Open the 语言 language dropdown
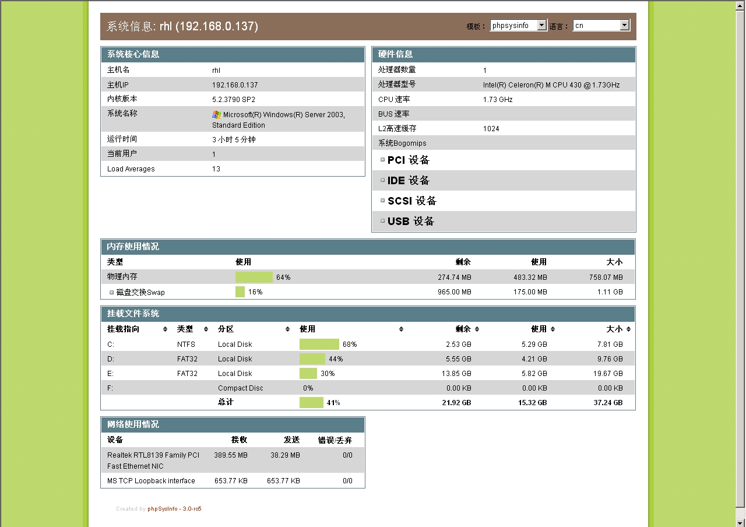This screenshot has height=527, width=746. (x=624, y=25)
